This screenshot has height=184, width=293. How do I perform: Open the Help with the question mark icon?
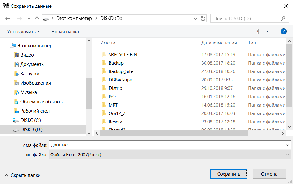[283, 31]
